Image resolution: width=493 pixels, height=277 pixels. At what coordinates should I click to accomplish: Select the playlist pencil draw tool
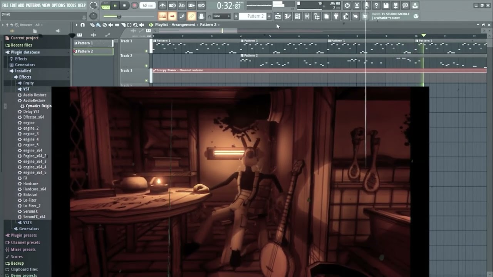(92, 25)
